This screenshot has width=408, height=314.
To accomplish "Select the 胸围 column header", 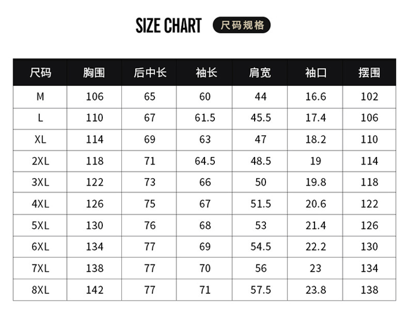I will 94,73.
